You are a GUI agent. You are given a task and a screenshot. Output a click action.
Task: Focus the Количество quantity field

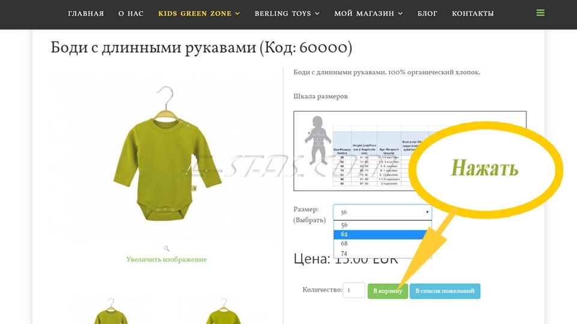pos(354,290)
